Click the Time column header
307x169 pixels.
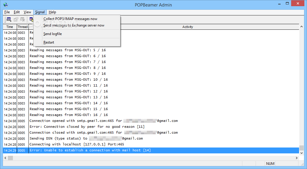coord(10,27)
